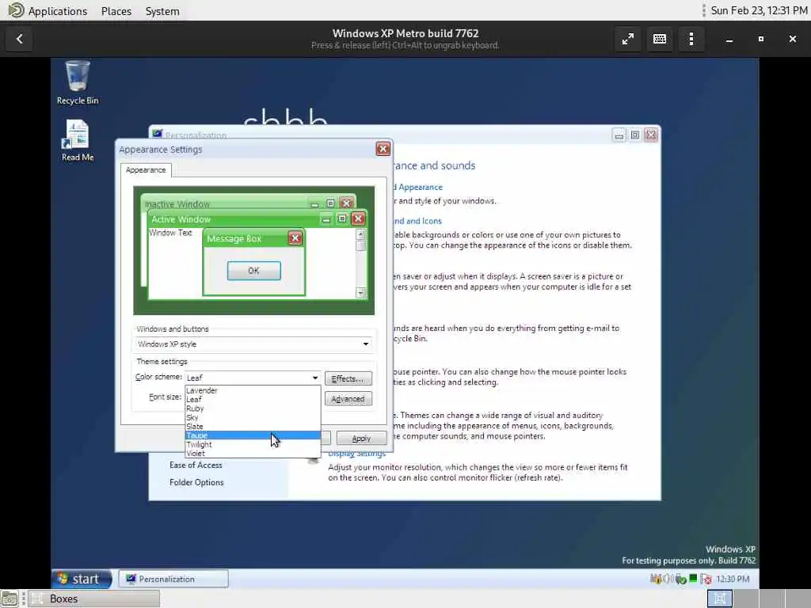Choose Violet from color scheme list
Screen dimensions: 811x608
pyautogui.click(x=253, y=454)
